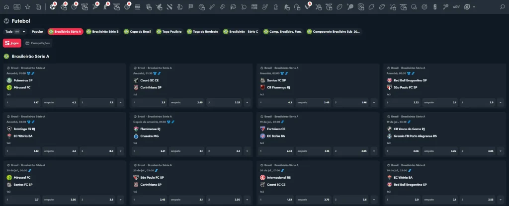Open the search magnifier icon
The height and width of the screenshot is (206, 509).
coord(503,7)
